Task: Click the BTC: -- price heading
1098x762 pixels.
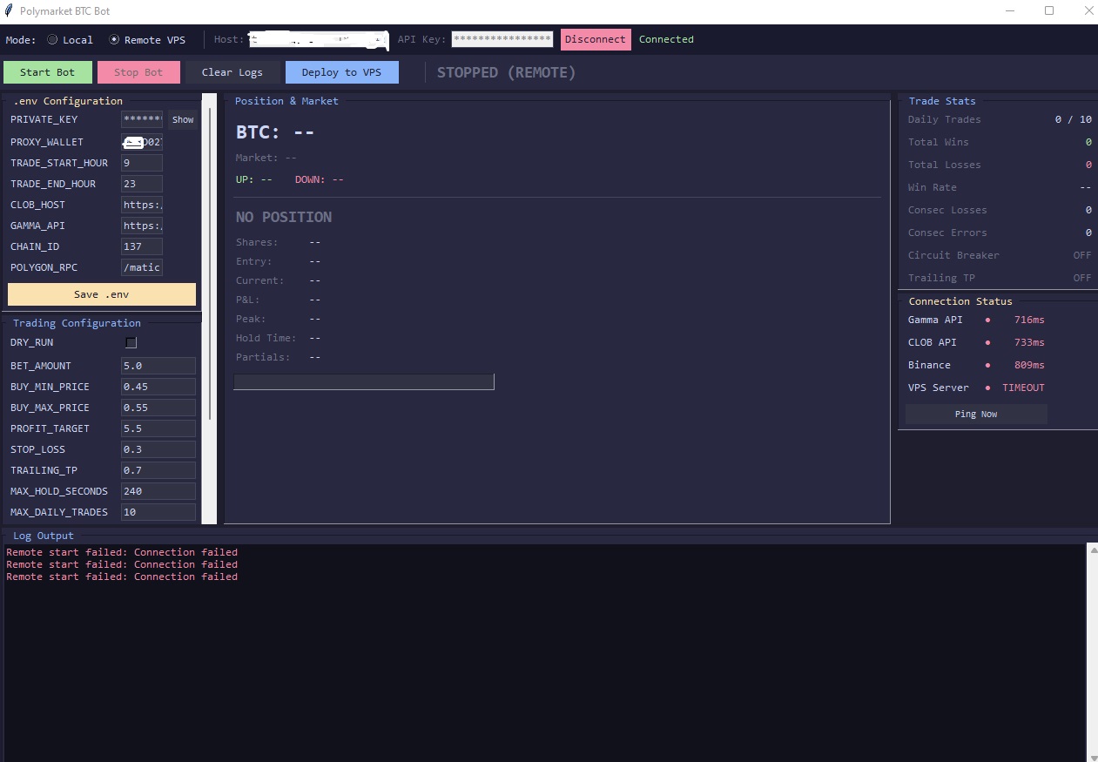Action: [274, 132]
